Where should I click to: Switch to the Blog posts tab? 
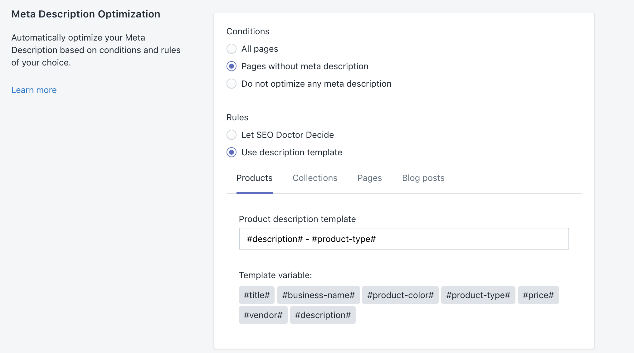(x=423, y=178)
